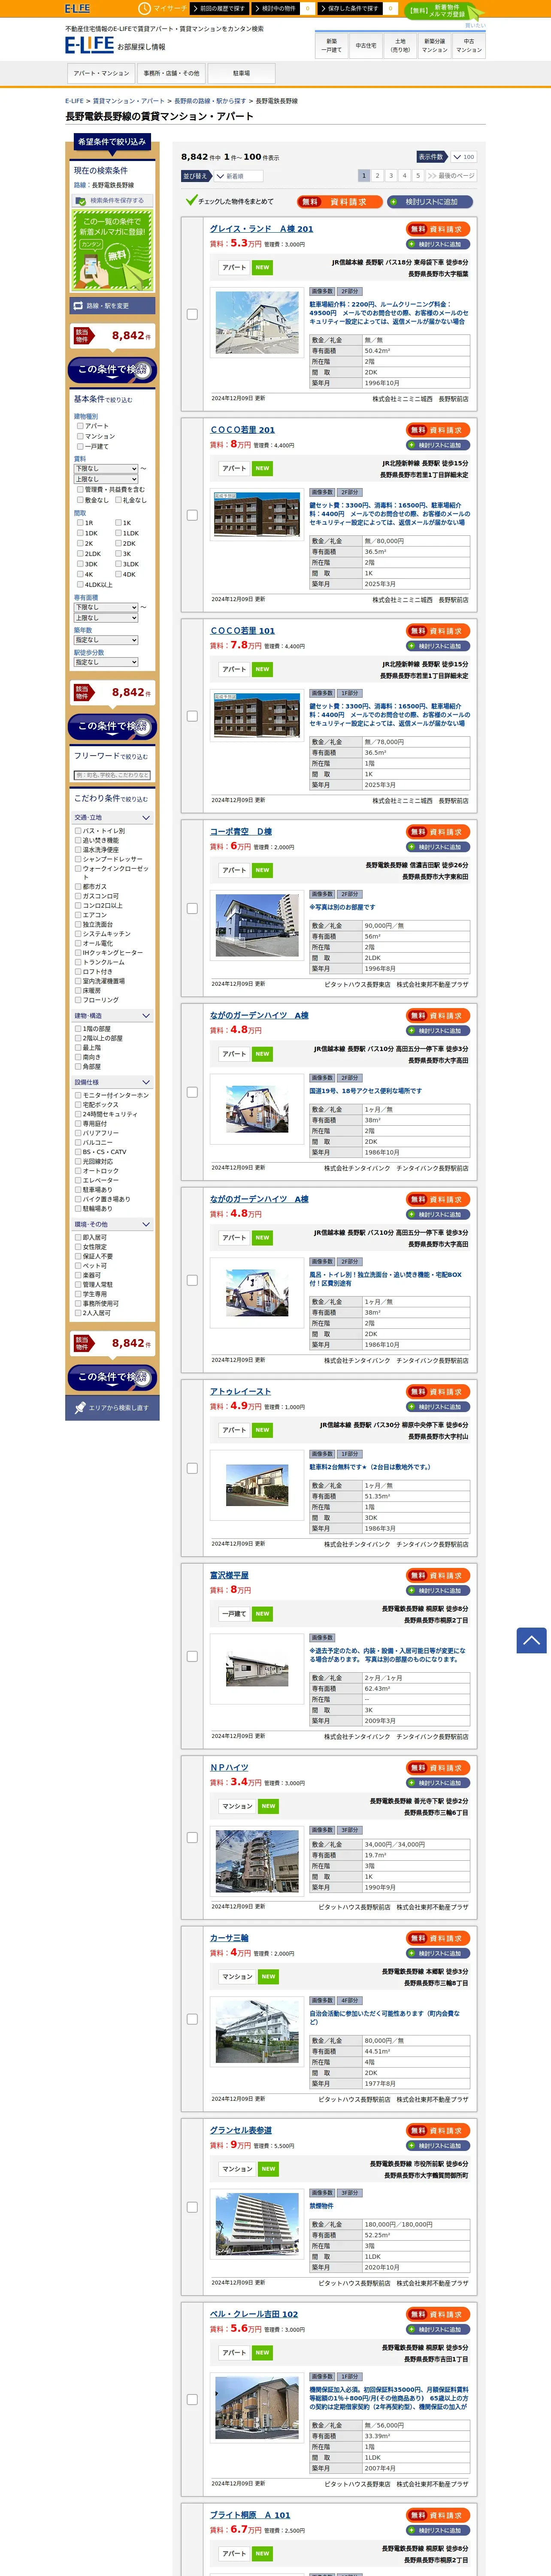Open the グレイス・ランド A棟 201 property photo
Screen dimensions: 551x2576
(x=257, y=323)
